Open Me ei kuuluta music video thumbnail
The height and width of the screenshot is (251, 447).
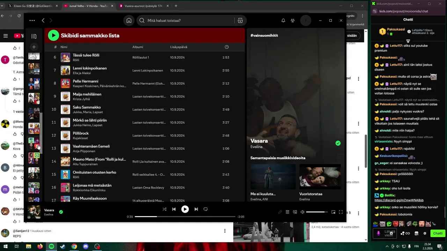pos(273,177)
